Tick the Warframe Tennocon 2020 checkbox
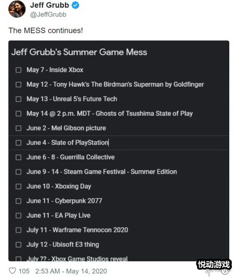237x278 pixels. pos(18,230)
